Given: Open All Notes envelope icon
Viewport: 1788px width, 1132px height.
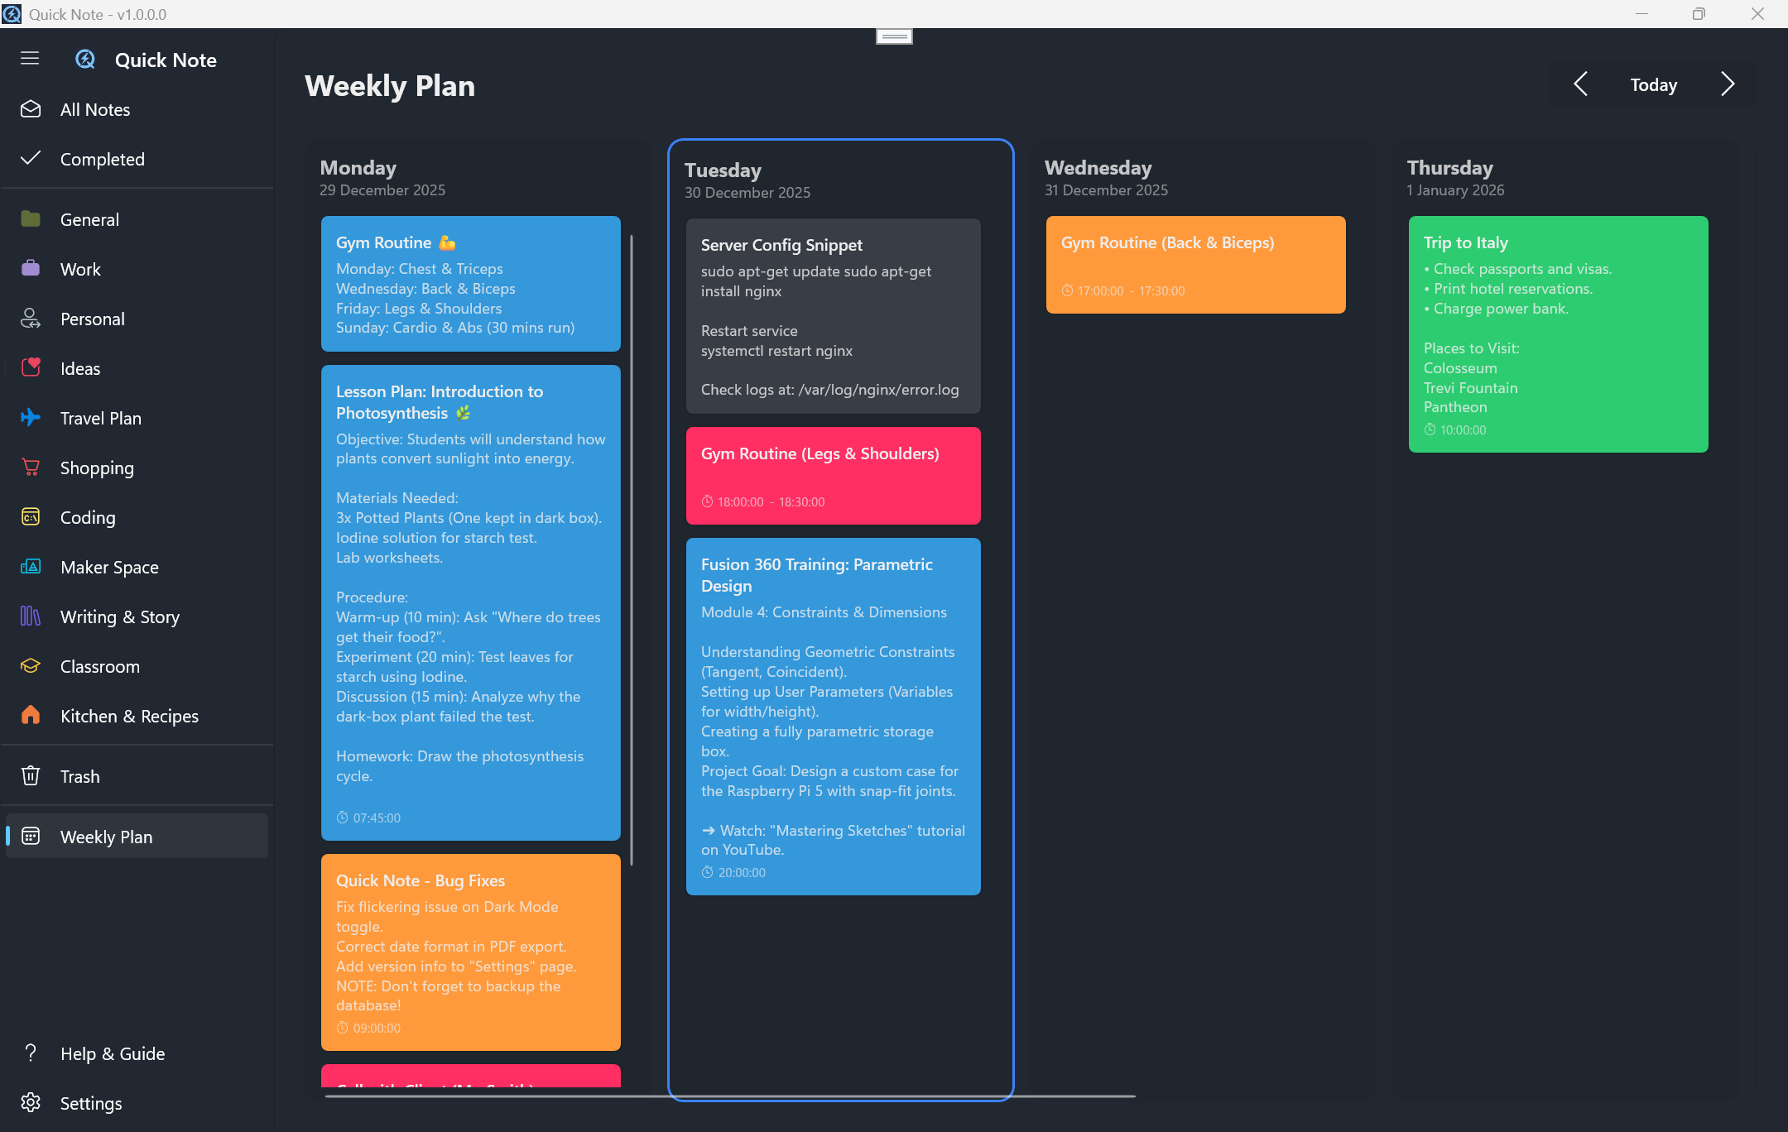Looking at the screenshot, I should 31,109.
